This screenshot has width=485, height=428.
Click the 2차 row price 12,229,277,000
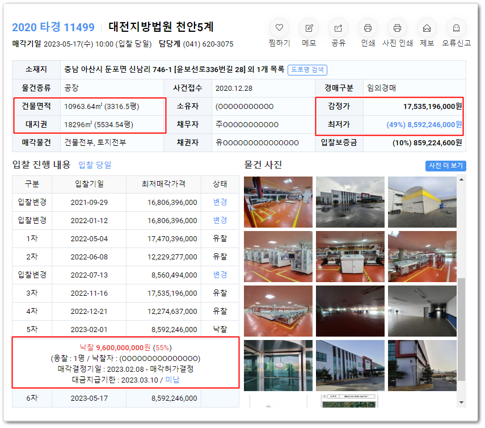172,257
